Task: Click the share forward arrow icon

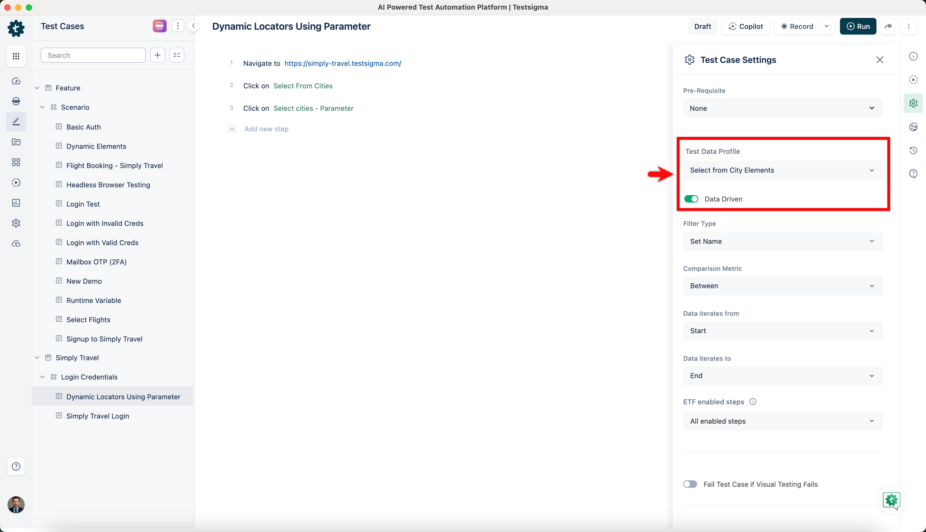Action: pyautogui.click(x=888, y=26)
